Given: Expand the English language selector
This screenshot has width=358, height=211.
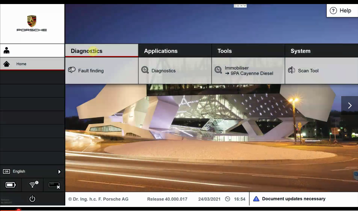Looking at the screenshot, I should pos(59,172).
